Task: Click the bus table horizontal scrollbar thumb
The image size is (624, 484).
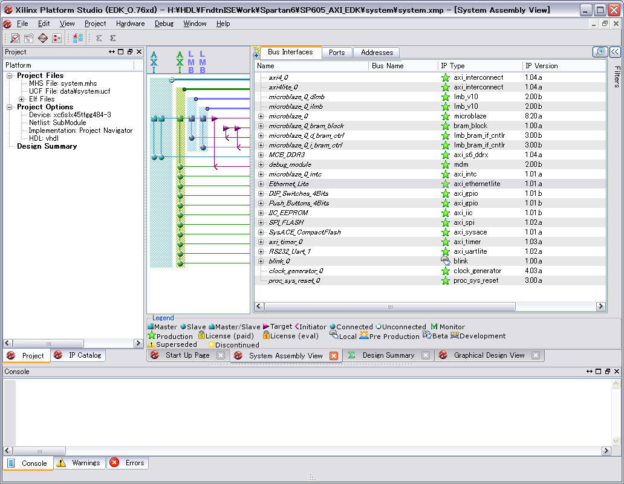Action: click(x=390, y=306)
